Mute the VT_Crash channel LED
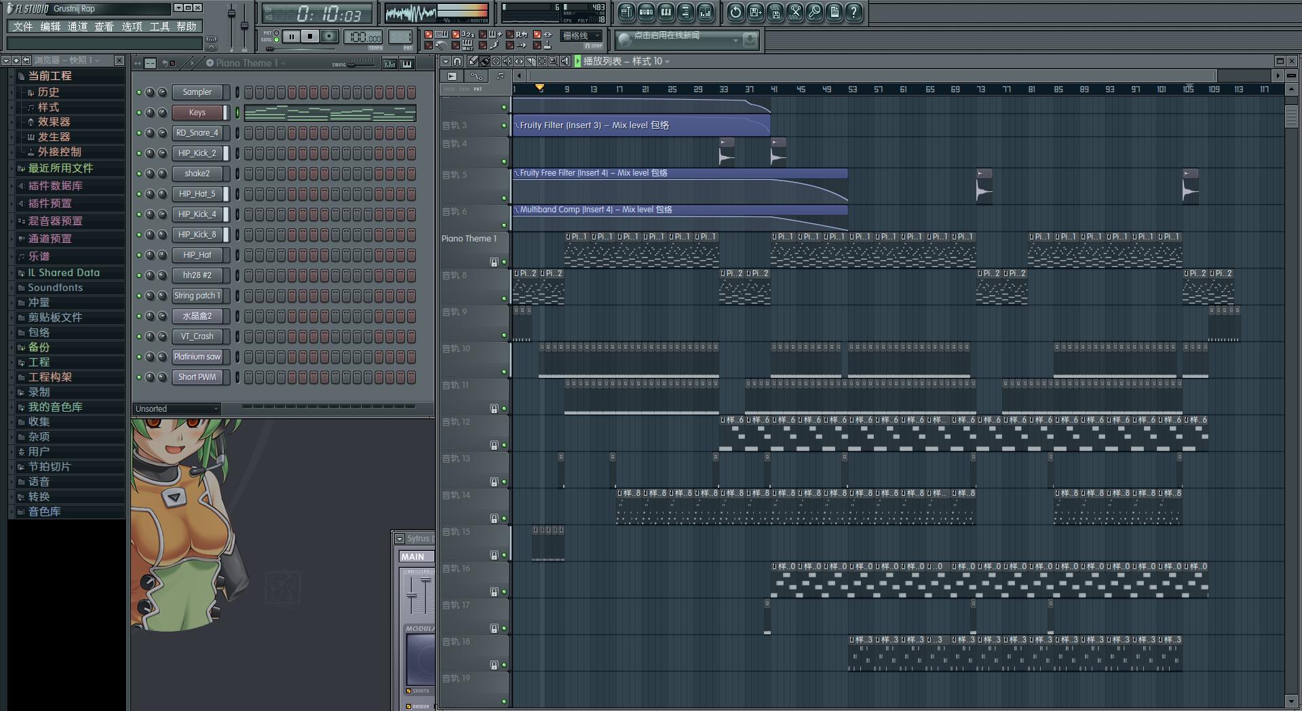The width and height of the screenshot is (1302, 711). click(x=139, y=337)
